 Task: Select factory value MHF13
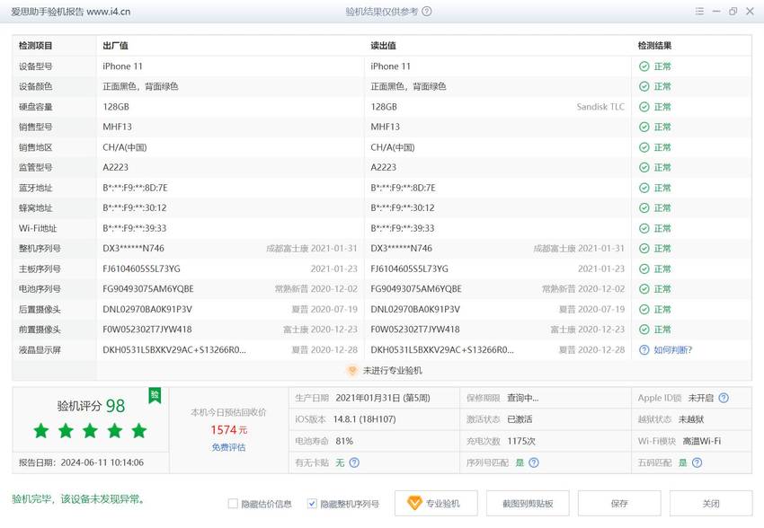pyautogui.click(x=118, y=127)
